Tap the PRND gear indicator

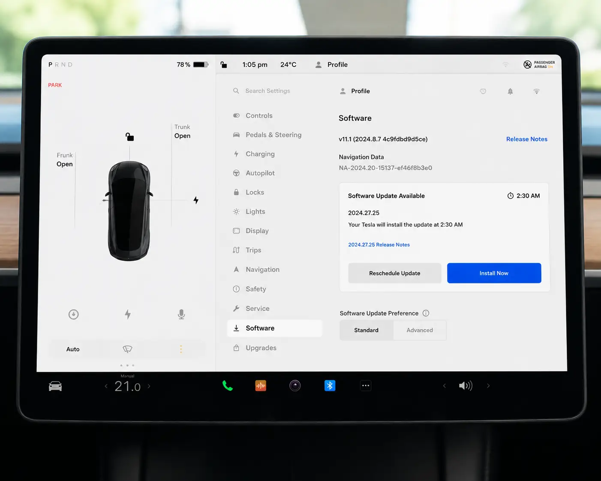pos(60,65)
